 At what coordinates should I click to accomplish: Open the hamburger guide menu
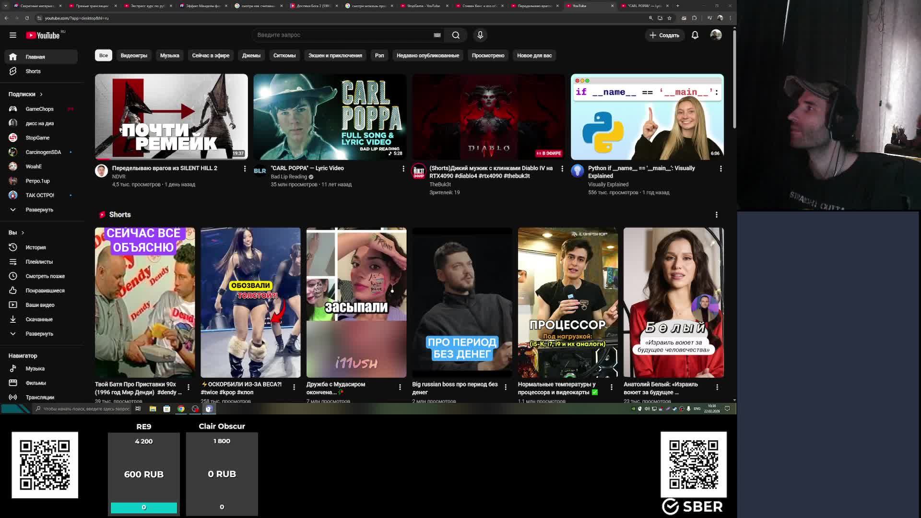[13, 35]
